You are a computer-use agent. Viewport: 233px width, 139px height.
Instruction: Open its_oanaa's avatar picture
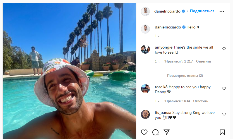[x=145, y=114]
